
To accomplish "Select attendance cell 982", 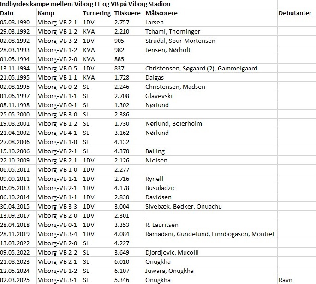I will (x=119, y=50).
